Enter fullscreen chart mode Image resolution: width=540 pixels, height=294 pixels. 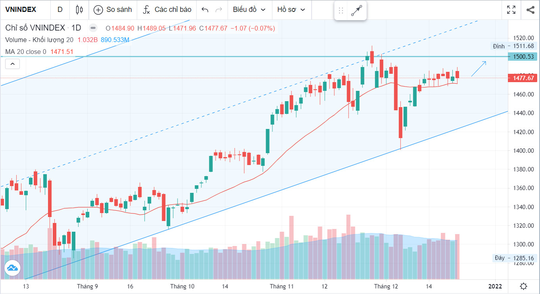[x=511, y=10]
